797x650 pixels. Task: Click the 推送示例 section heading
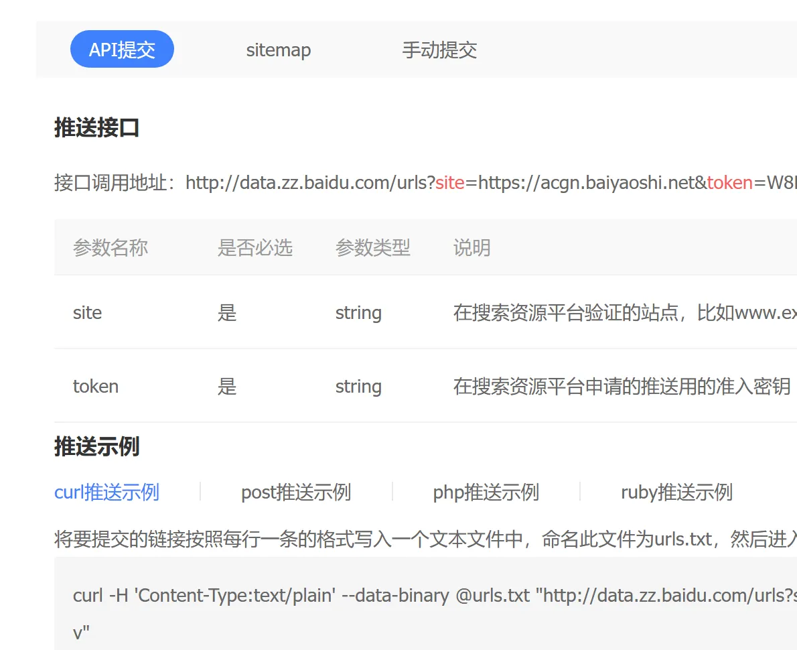coord(96,446)
